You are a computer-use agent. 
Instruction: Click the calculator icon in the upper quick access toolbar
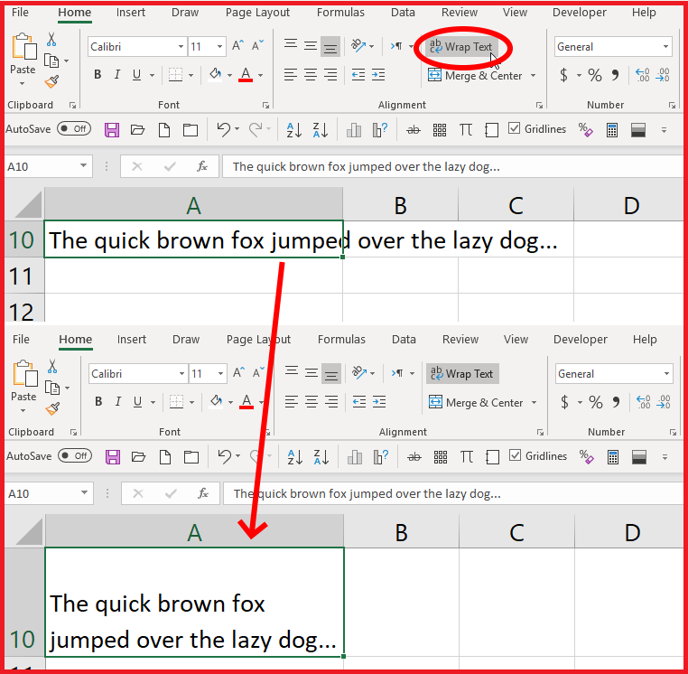tap(612, 130)
